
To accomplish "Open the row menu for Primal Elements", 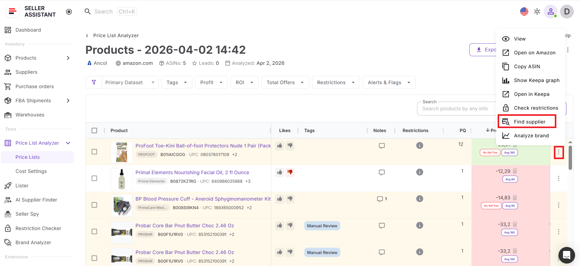I will (558, 178).
